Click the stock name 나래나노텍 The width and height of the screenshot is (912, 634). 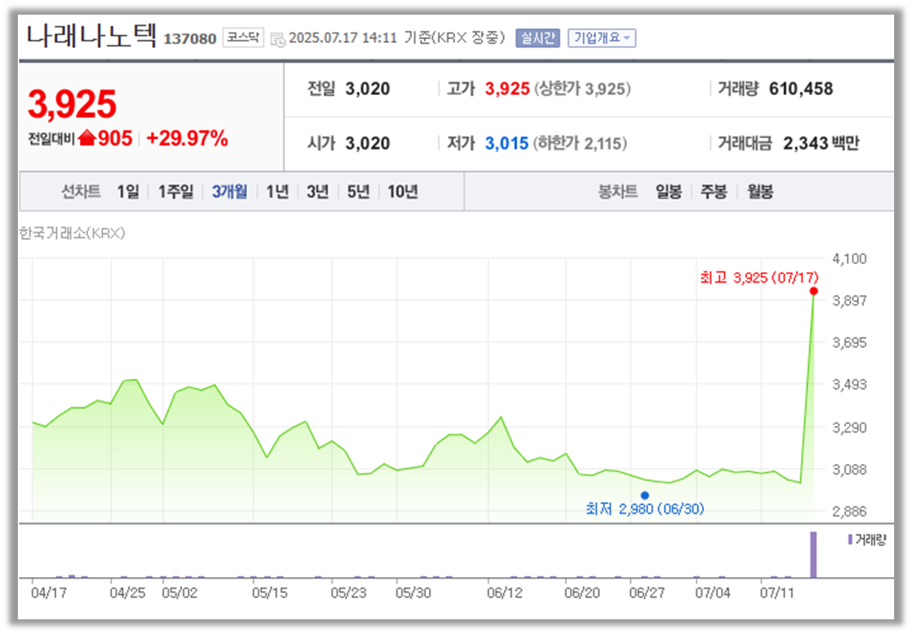[91, 36]
